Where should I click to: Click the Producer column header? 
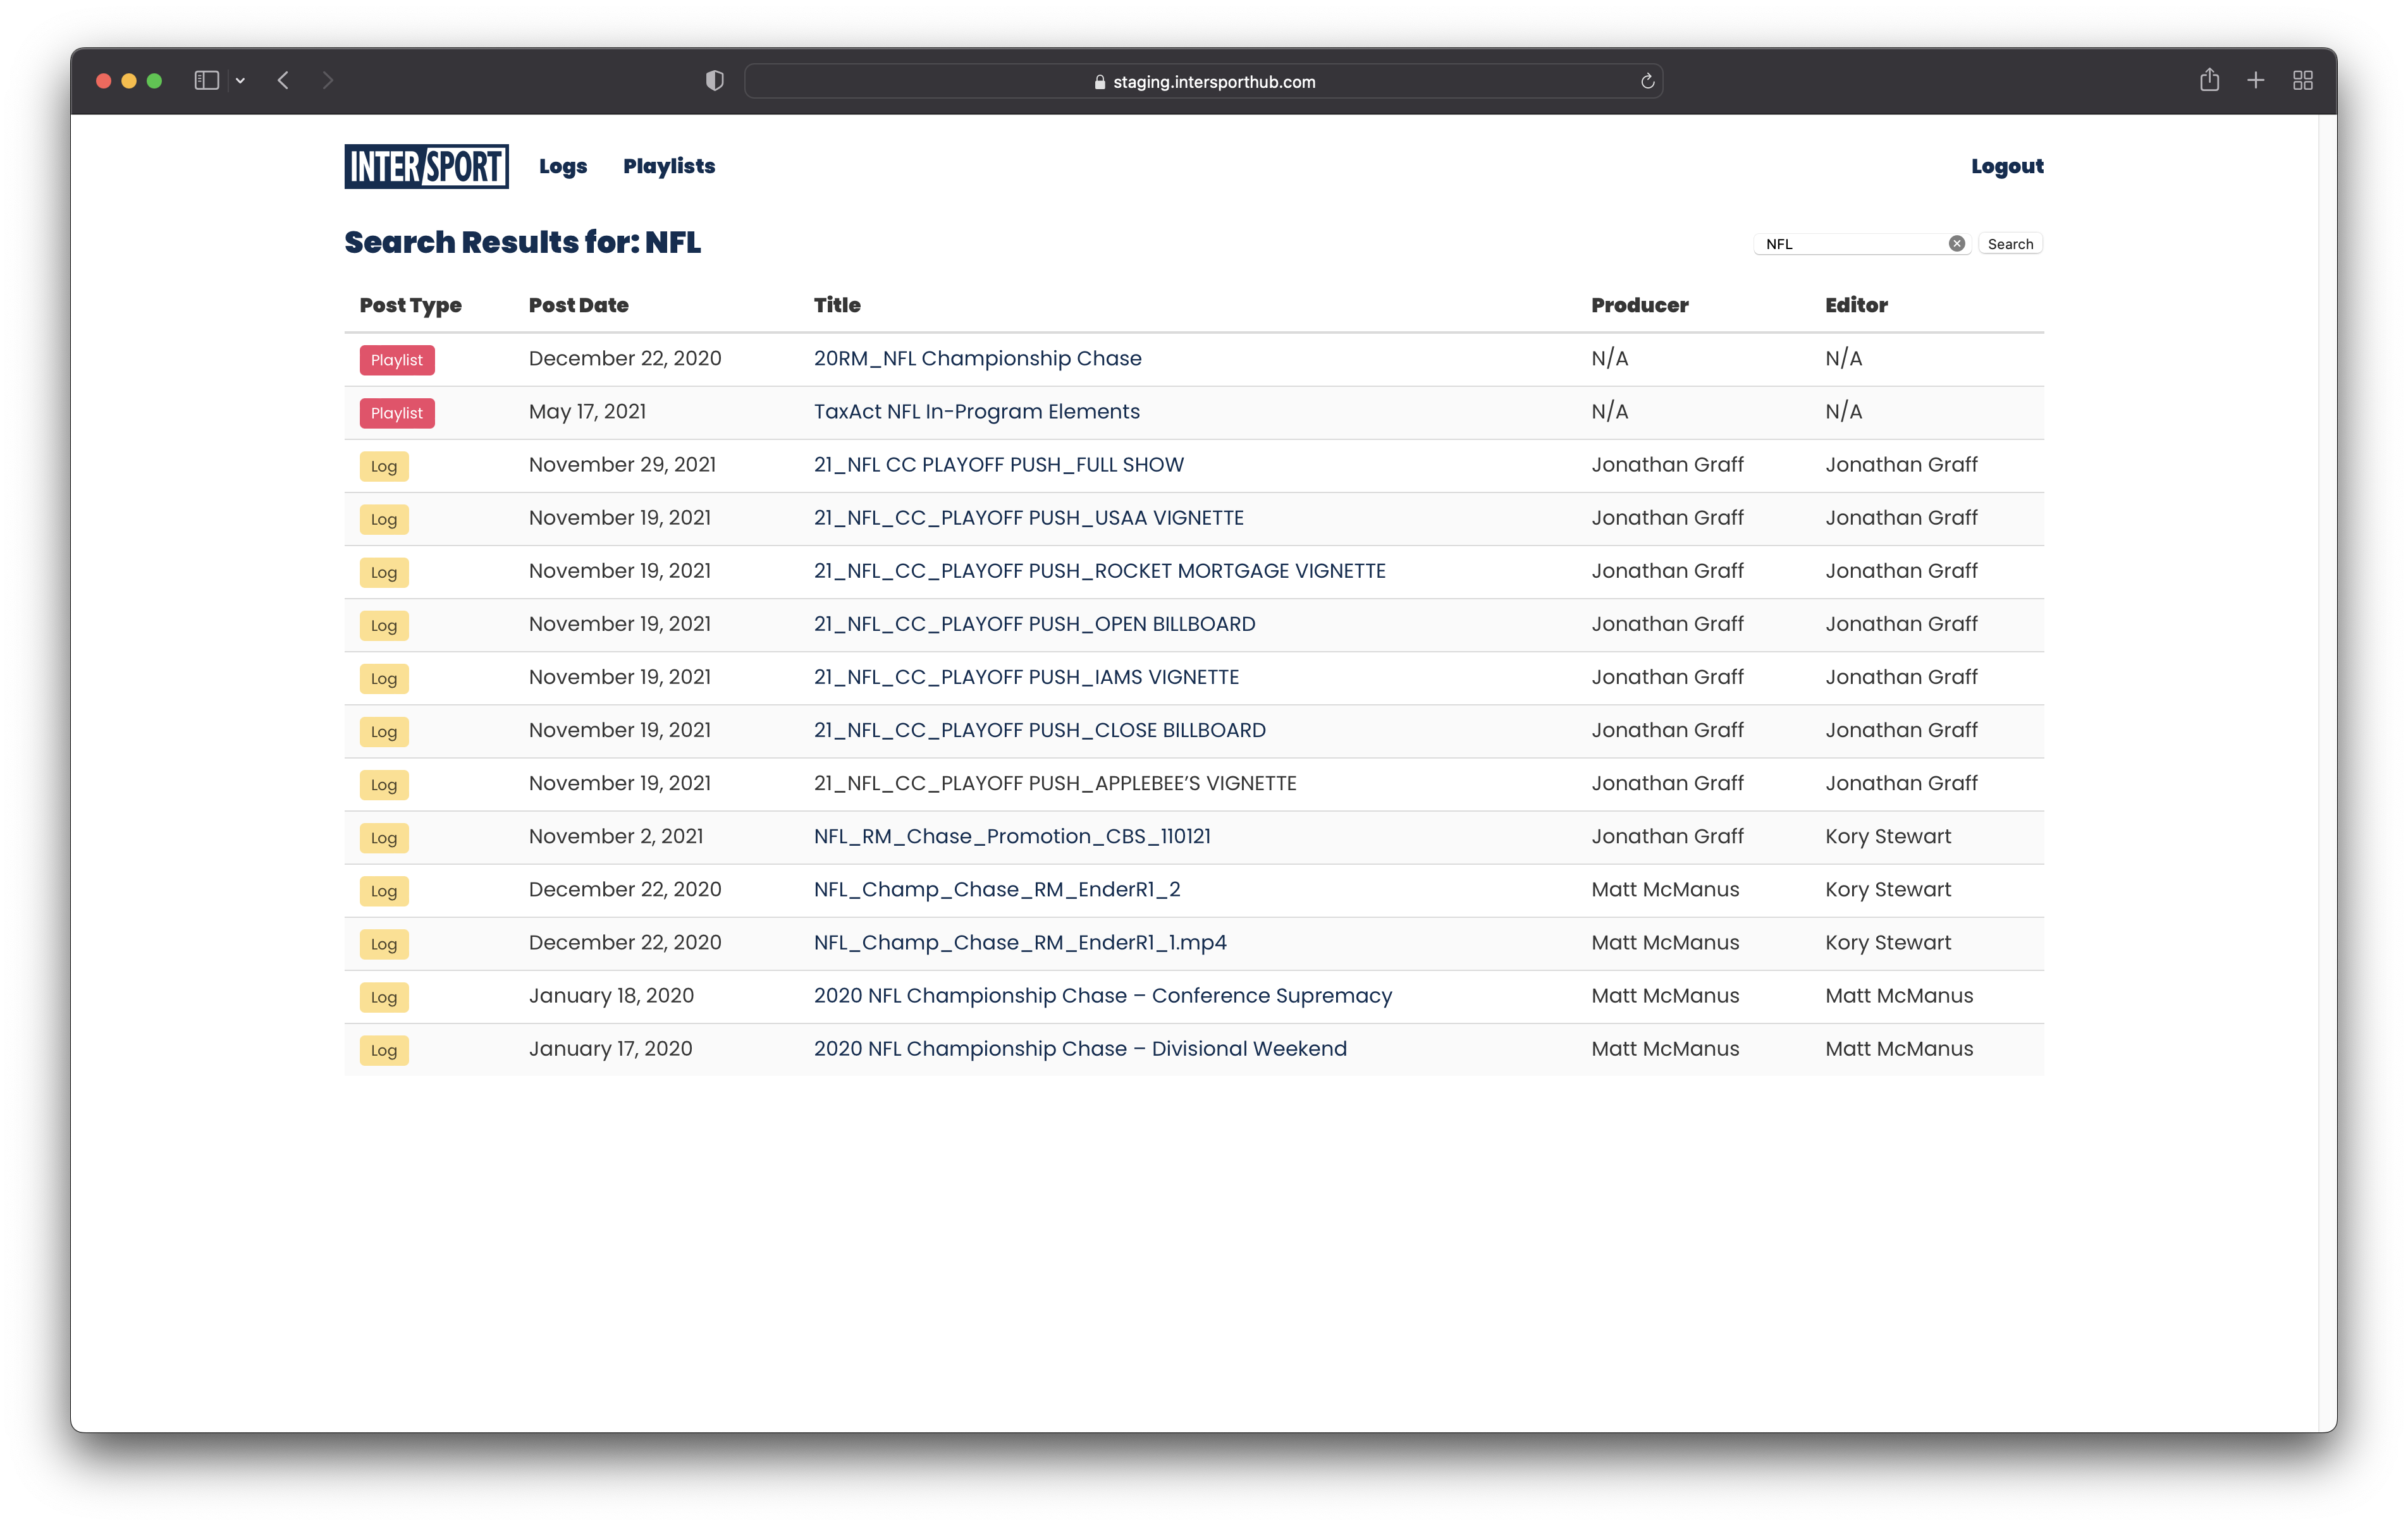click(1639, 306)
